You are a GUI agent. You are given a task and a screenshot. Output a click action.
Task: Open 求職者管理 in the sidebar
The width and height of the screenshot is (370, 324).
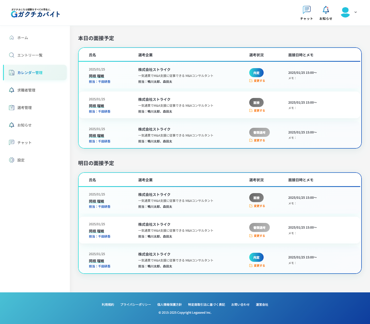[x=26, y=90]
